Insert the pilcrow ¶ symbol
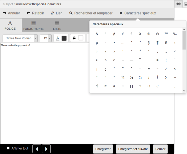 157,43
